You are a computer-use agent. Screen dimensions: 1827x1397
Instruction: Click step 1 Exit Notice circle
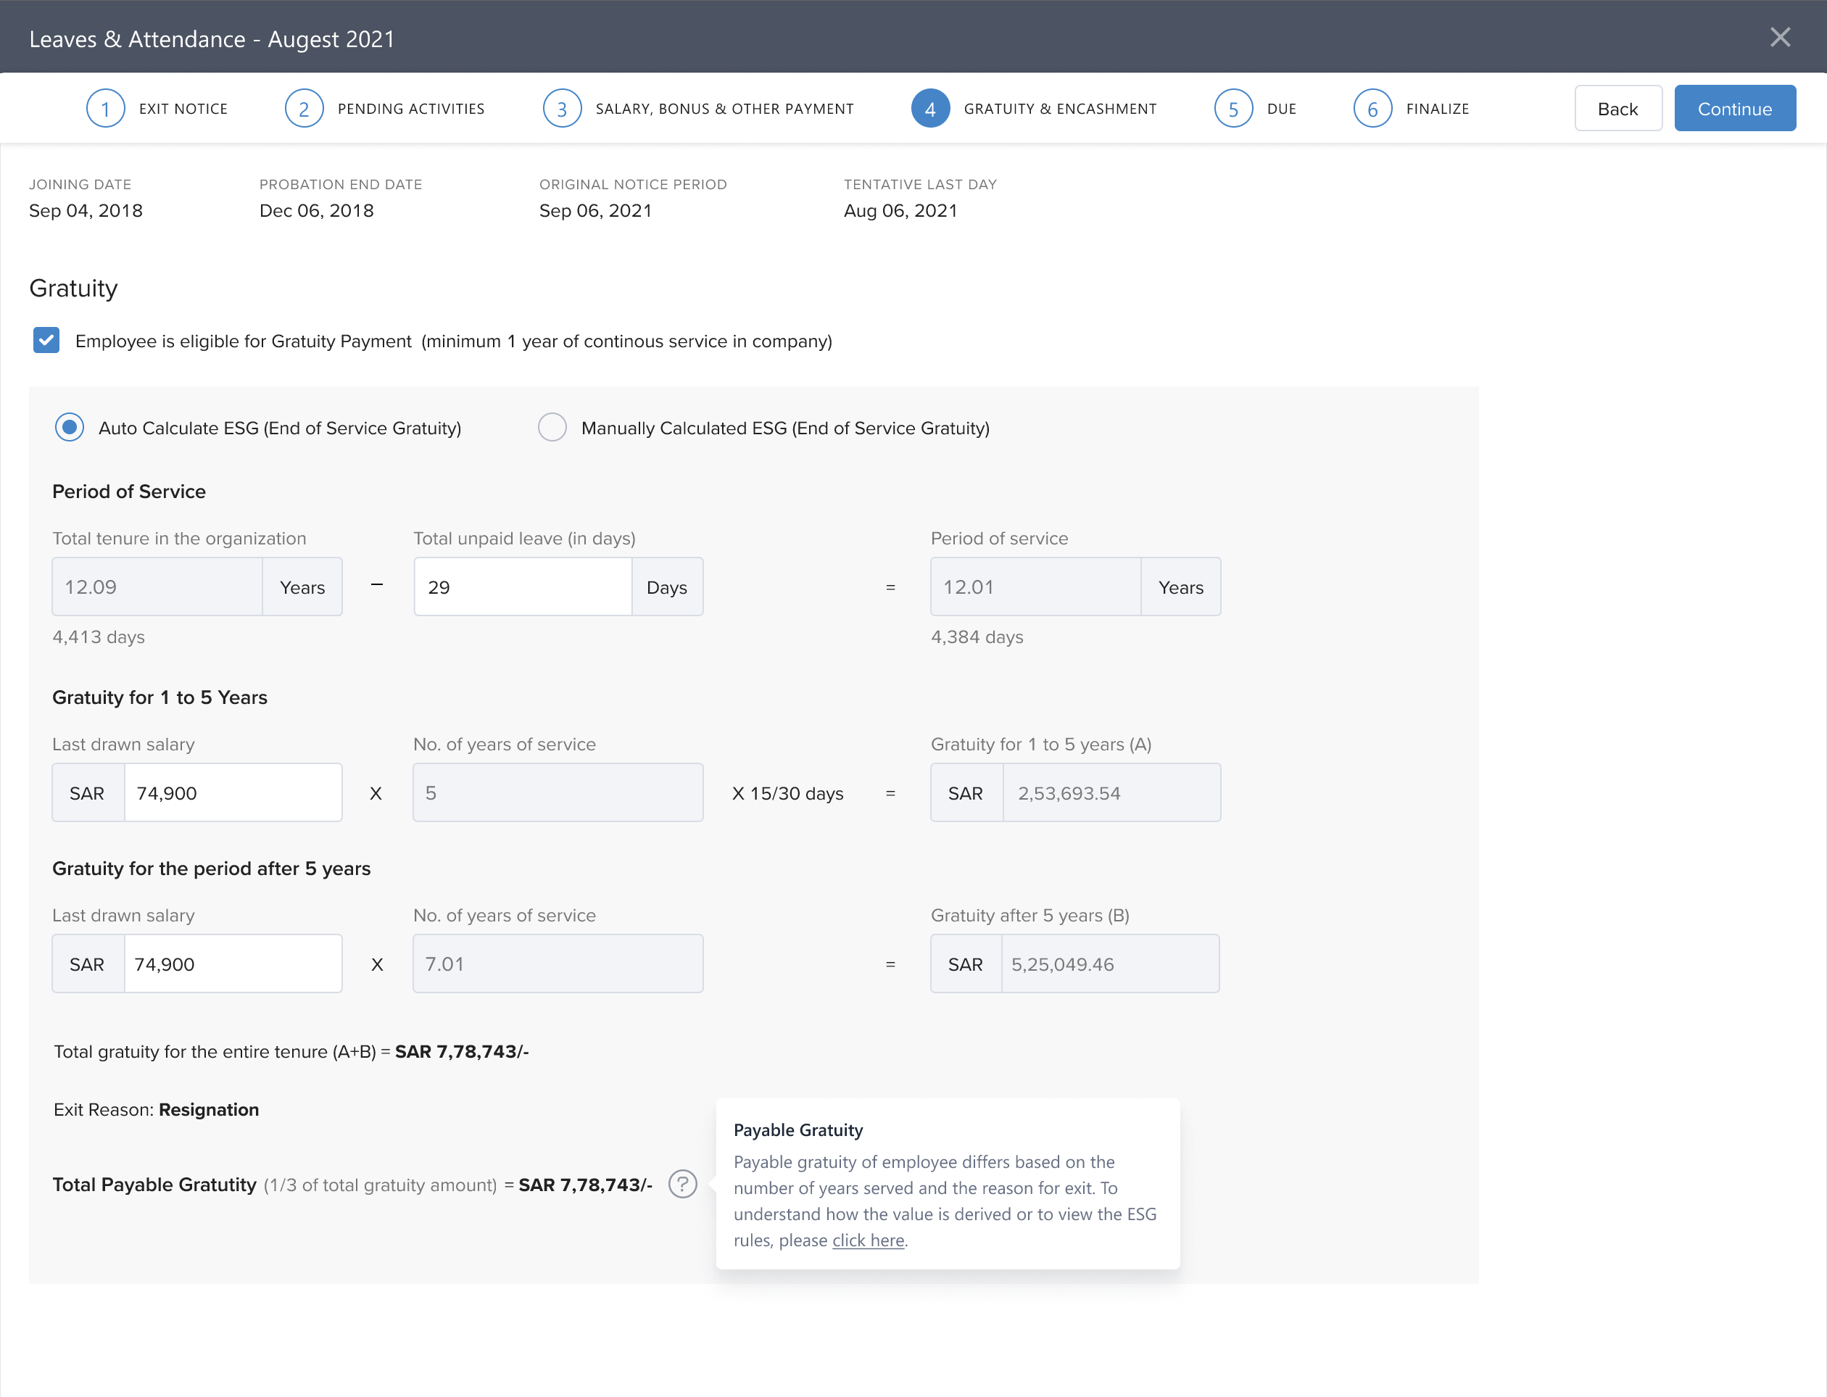[106, 109]
